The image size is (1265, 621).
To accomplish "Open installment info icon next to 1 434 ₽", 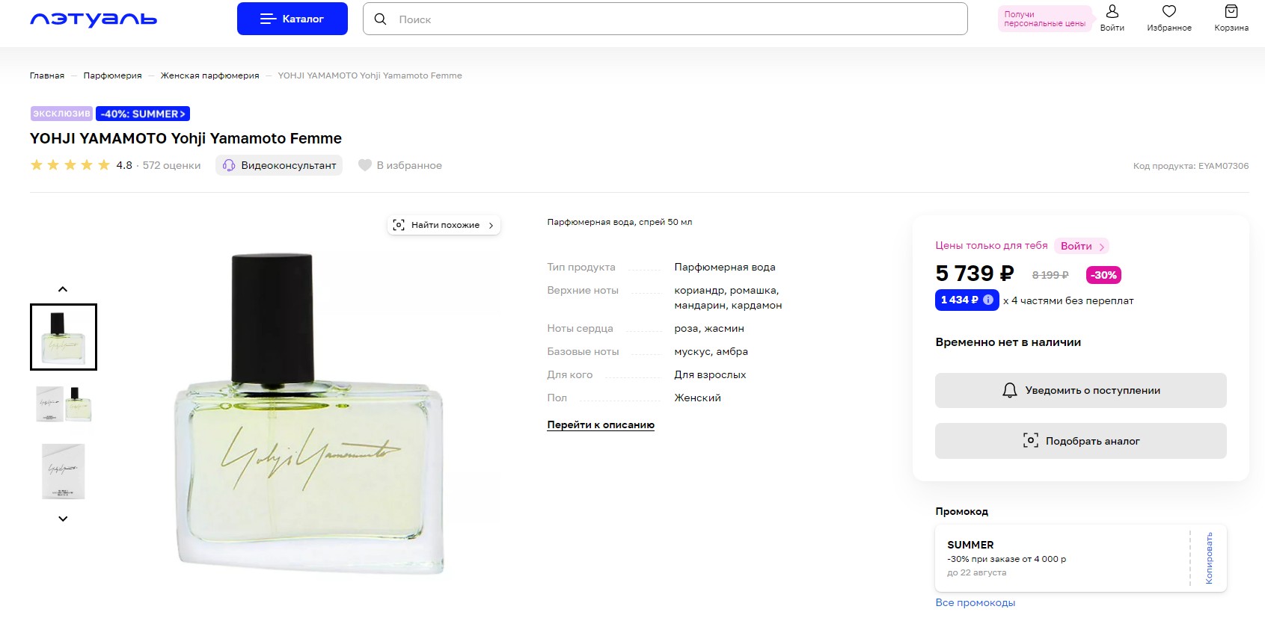I will [x=988, y=300].
